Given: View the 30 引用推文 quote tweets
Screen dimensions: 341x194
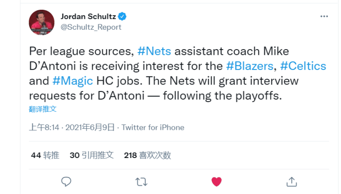Looking at the screenshot, I should [92, 156].
